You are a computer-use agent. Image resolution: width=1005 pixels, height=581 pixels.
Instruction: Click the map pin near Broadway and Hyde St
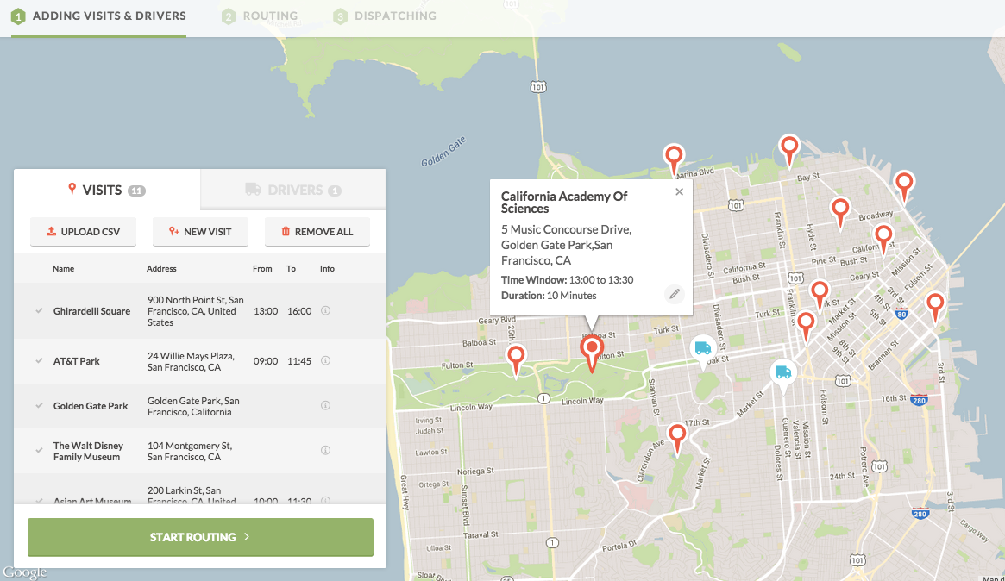coord(839,213)
